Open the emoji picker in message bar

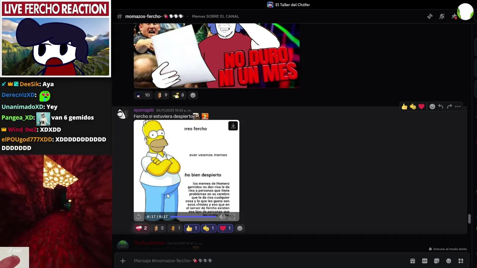click(x=449, y=261)
